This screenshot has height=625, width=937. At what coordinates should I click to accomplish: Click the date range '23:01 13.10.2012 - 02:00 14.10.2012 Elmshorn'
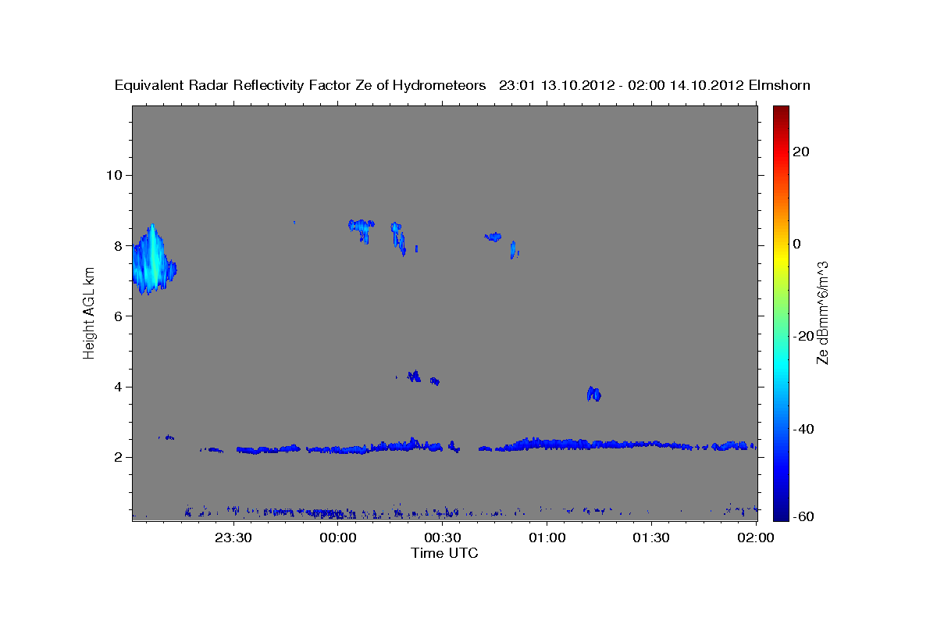654,85
